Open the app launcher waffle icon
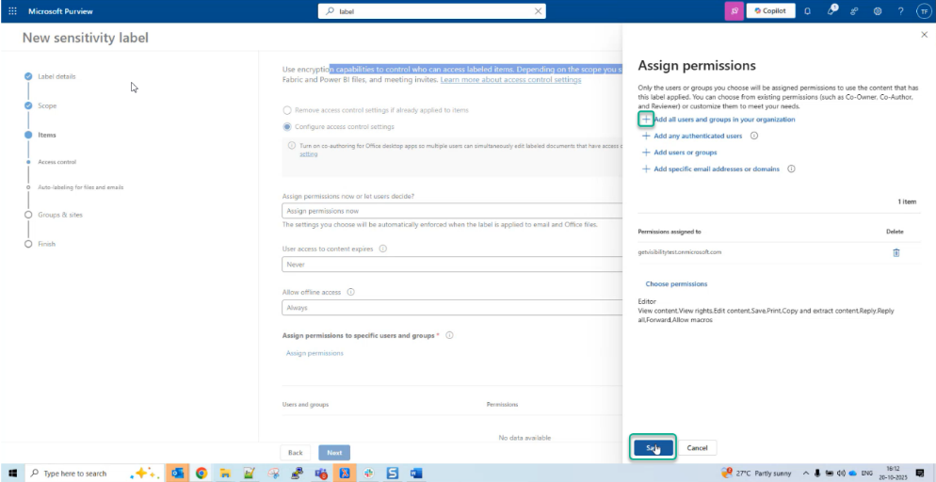Screen dimensions: 936x482 [x=12, y=11]
